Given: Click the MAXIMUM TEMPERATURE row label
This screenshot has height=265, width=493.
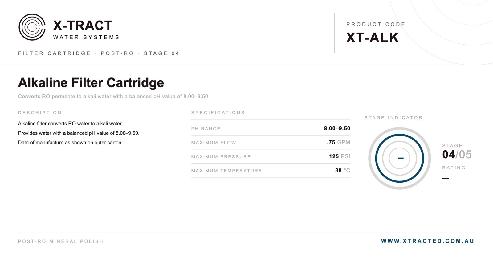Looking at the screenshot, I should pyautogui.click(x=226, y=171).
